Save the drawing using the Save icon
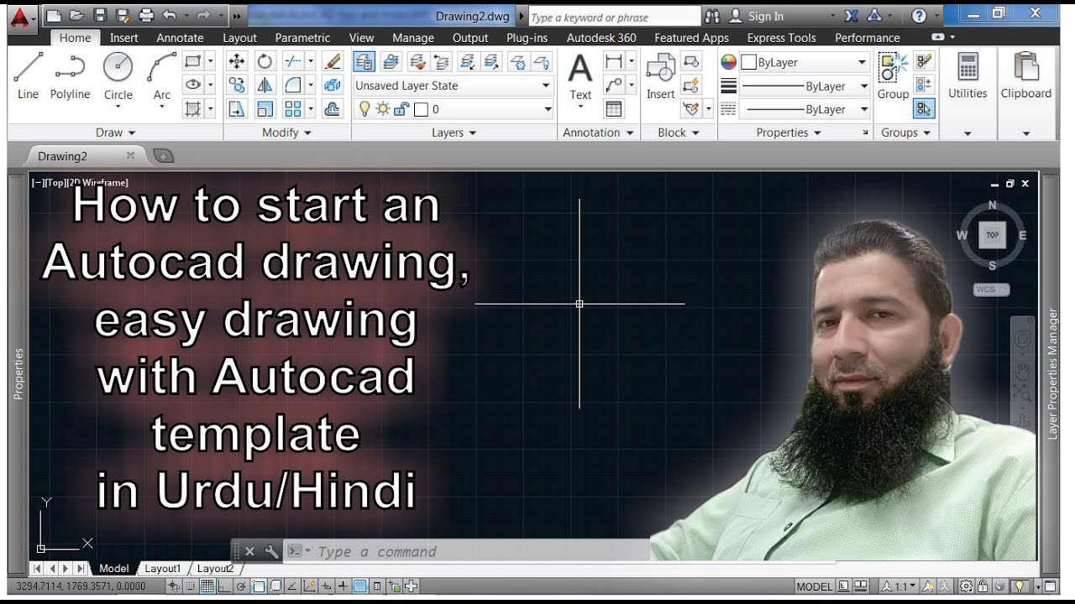Image resolution: width=1075 pixels, height=604 pixels. (100, 16)
